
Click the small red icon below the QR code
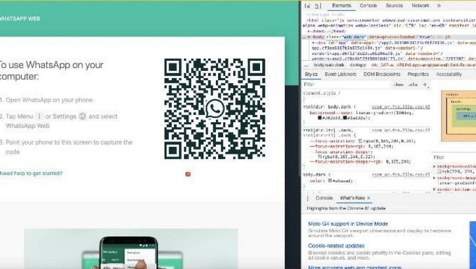point(188,174)
